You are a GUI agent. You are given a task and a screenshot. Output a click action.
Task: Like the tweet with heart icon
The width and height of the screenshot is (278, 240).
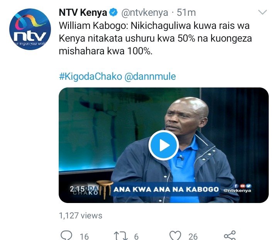[175, 235]
